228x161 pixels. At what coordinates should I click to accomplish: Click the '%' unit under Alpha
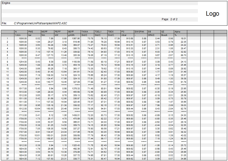[180, 35]
